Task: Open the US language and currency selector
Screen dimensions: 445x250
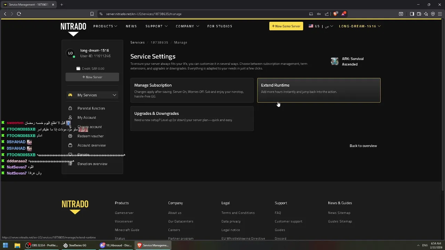Action: tap(321, 26)
